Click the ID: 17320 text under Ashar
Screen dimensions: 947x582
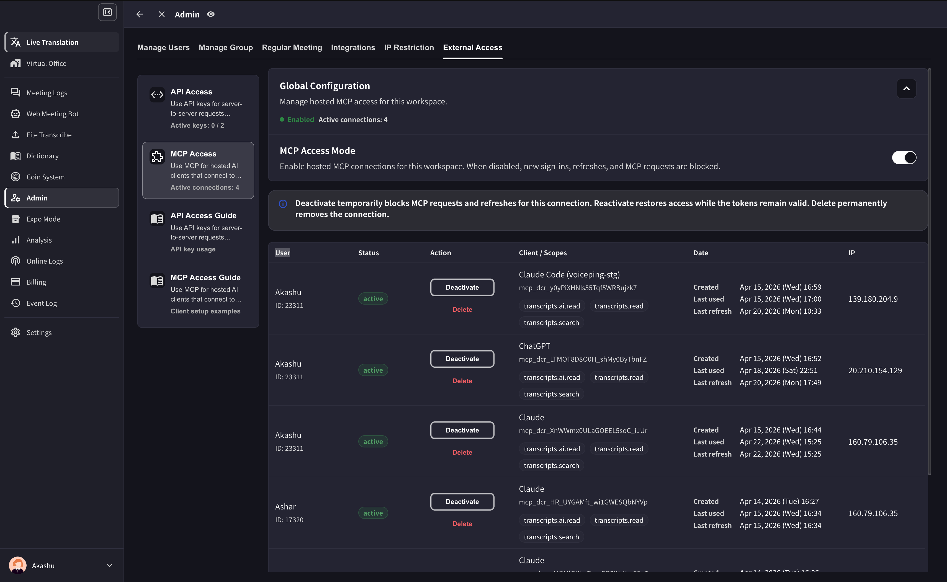tap(289, 520)
